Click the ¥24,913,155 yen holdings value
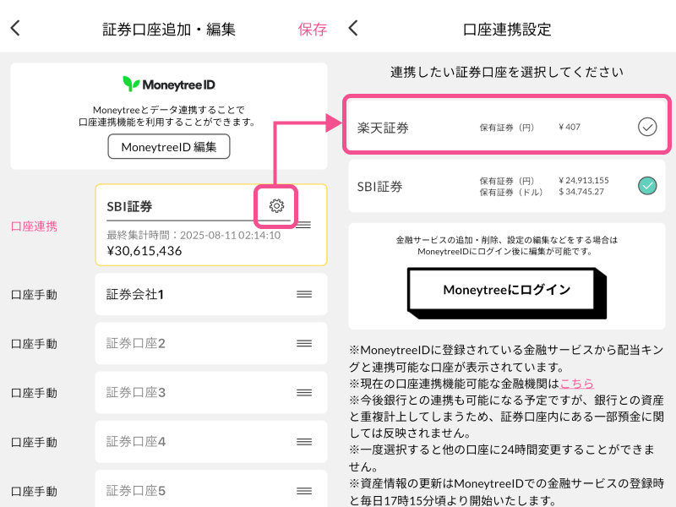676x507 pixels. coord(584,180)
